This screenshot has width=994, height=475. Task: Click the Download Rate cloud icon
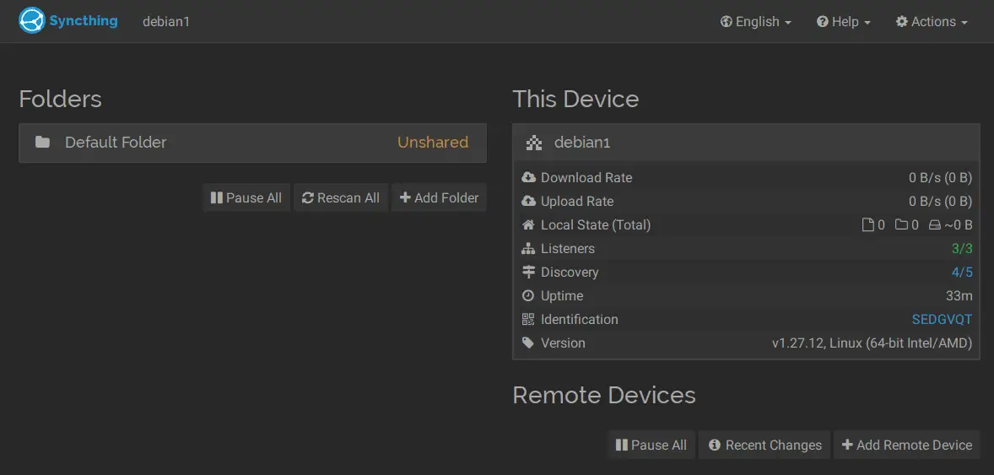coord(528,178)
